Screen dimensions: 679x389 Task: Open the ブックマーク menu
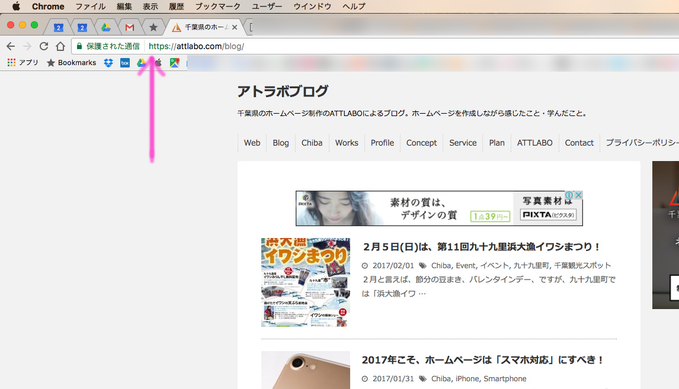click(218, 7)
